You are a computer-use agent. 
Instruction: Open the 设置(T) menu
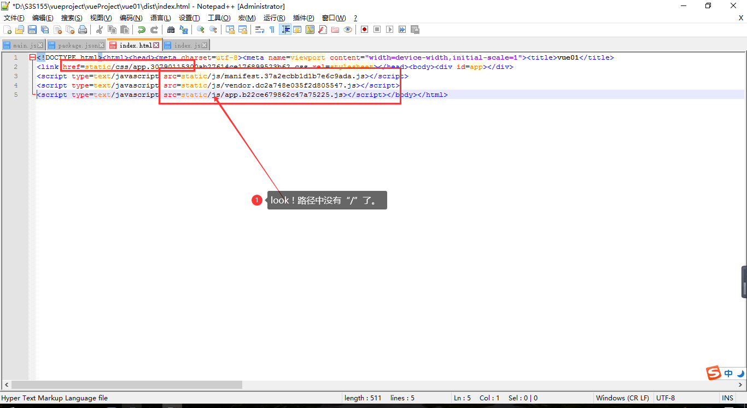point(189,18)
